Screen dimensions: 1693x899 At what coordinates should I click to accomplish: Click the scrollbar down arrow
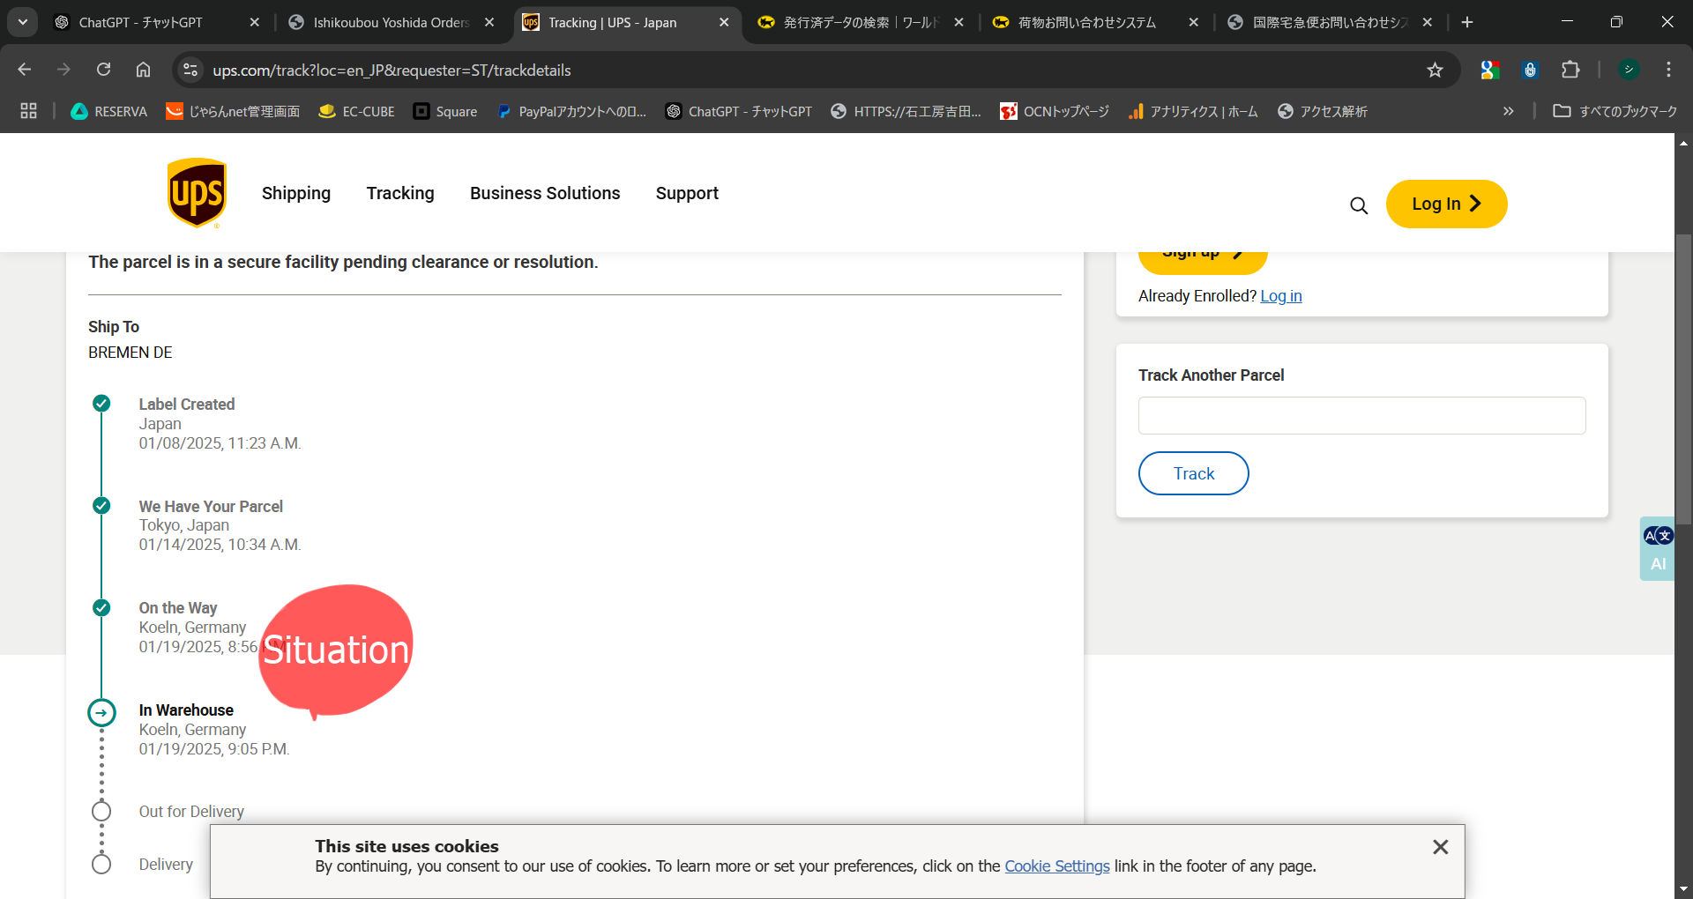(x=1683, y=889)
